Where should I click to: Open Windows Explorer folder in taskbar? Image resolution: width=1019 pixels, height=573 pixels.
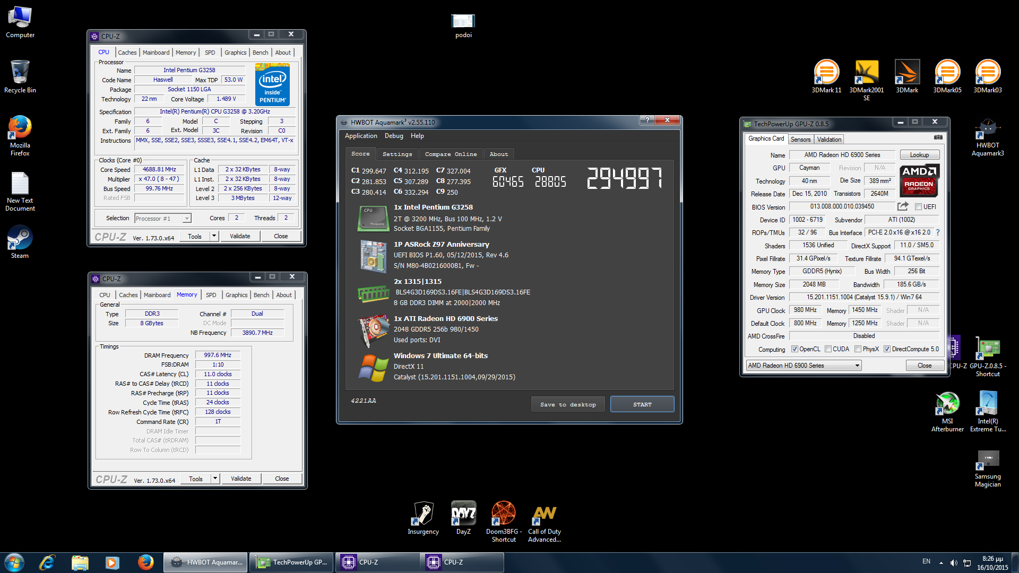80,562
